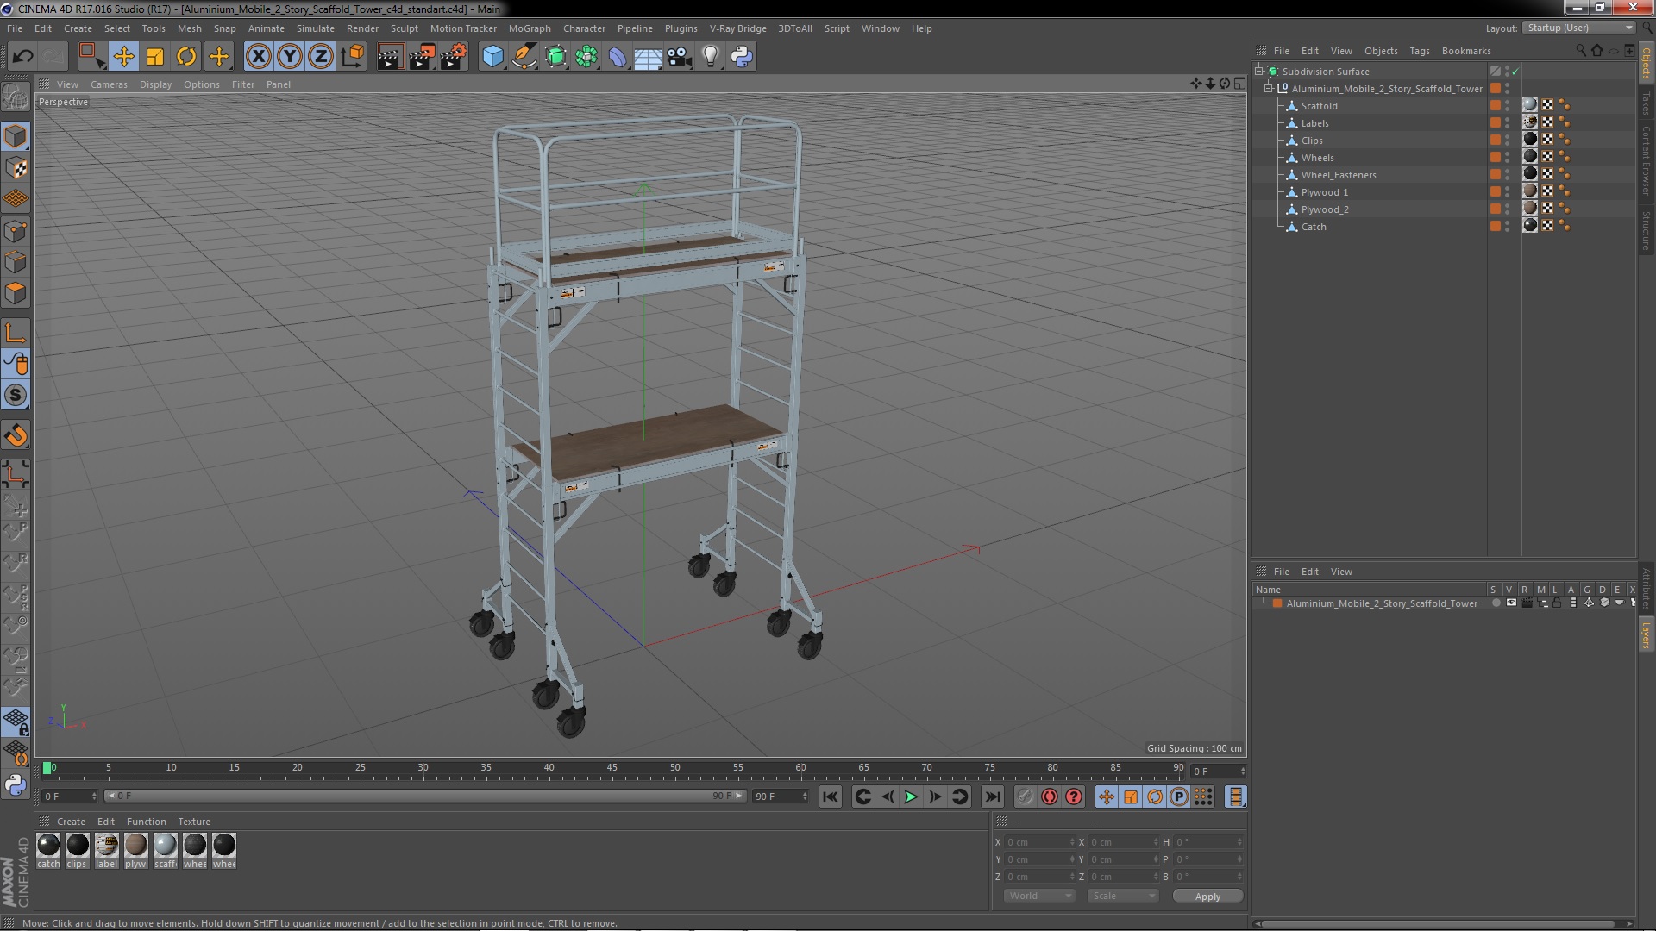Go to end of animation

pos(993,797)
